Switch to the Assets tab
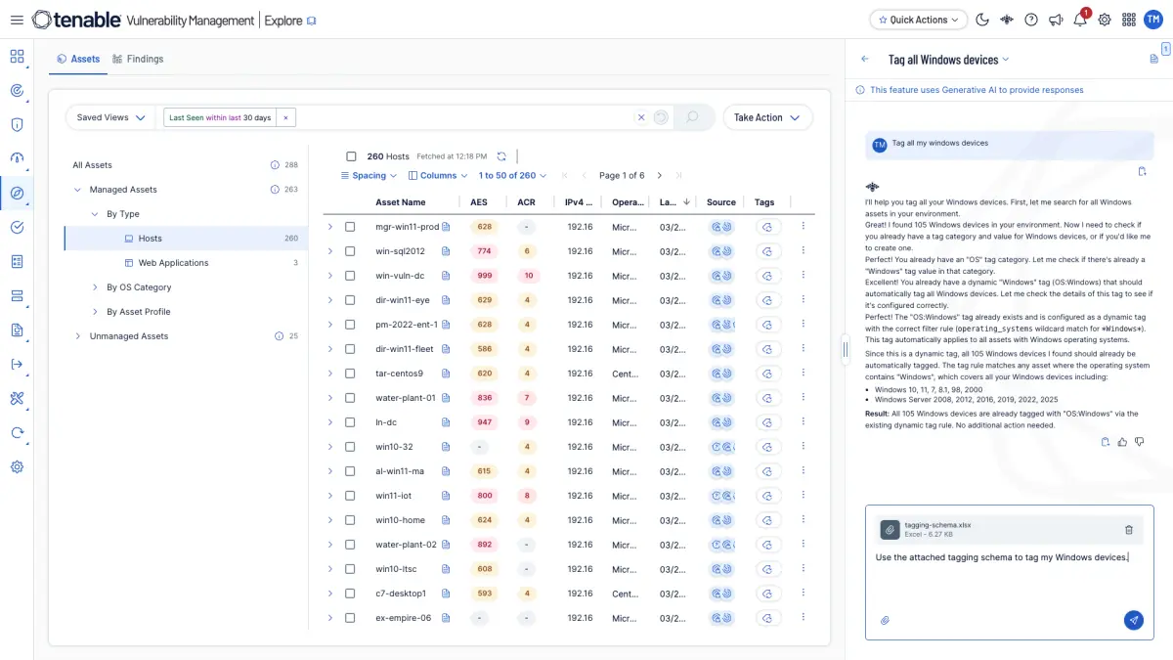1173x660 pixels. click(x=78, y=59)
